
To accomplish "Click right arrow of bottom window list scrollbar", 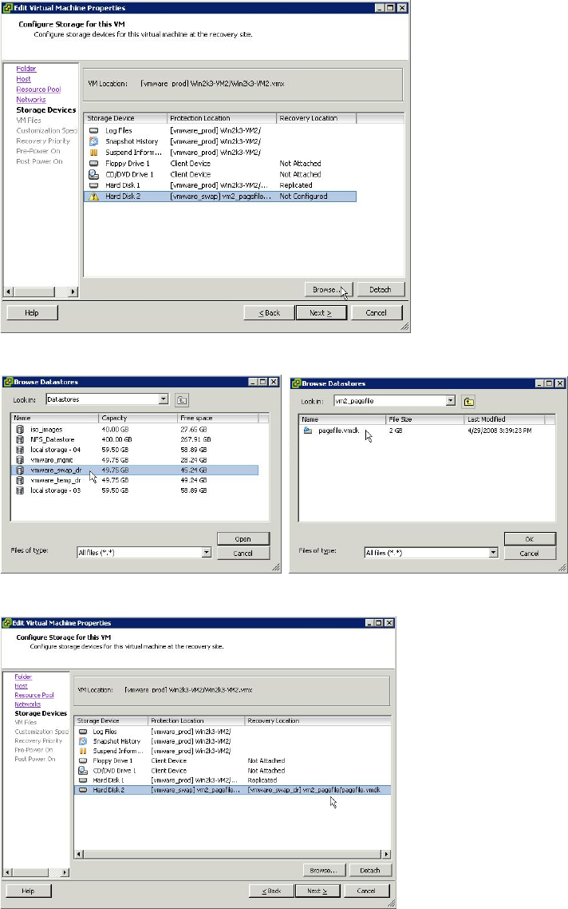I will [x=386, y=854].
